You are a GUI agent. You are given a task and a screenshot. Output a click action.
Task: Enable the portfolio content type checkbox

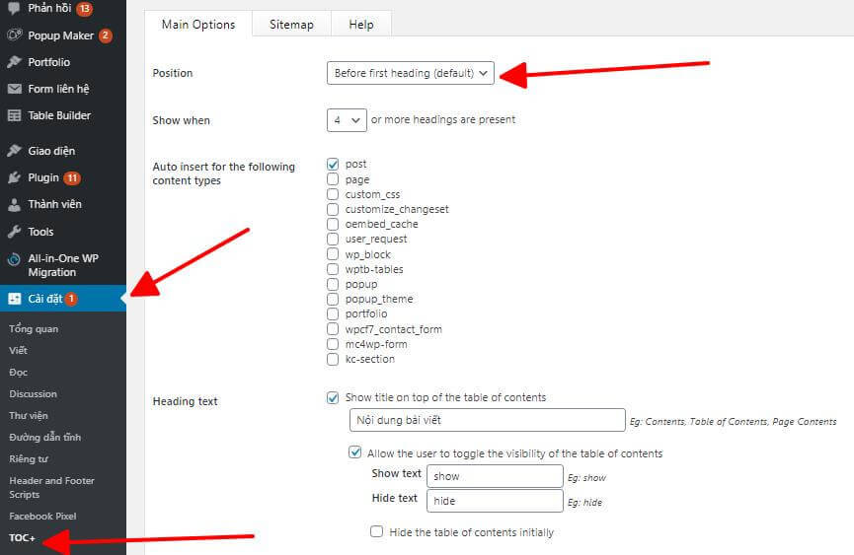pos(333,313)
